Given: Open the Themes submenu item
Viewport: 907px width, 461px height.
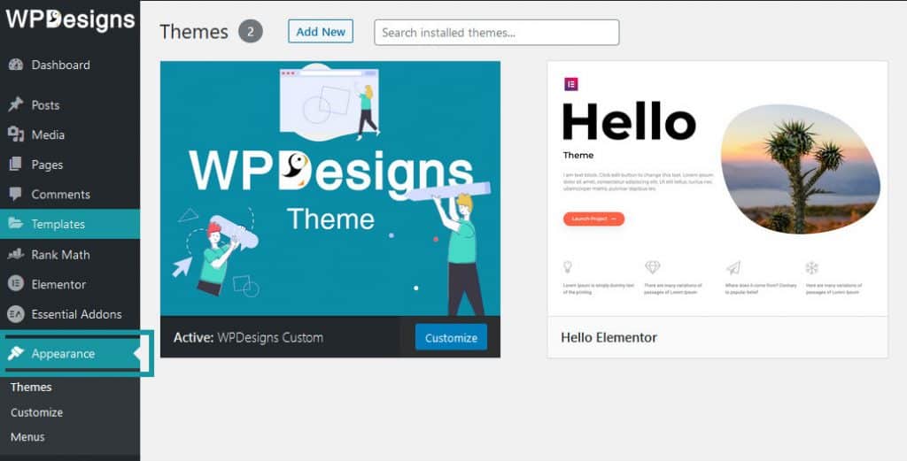Looking at the screenshot, I should [x=31, y=387].
